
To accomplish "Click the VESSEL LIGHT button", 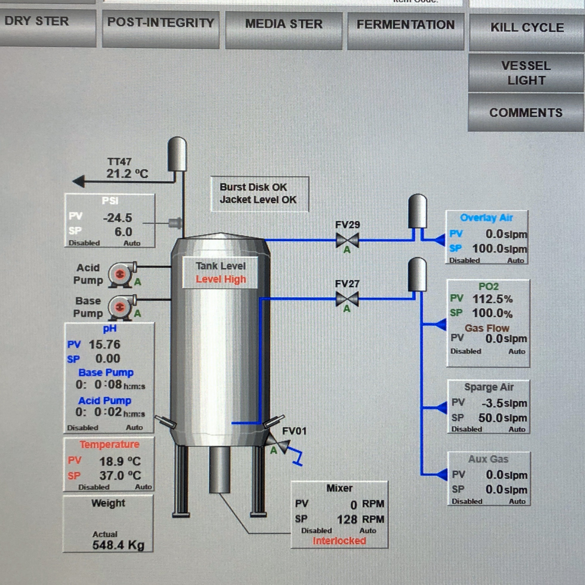I will click(526, 70).
